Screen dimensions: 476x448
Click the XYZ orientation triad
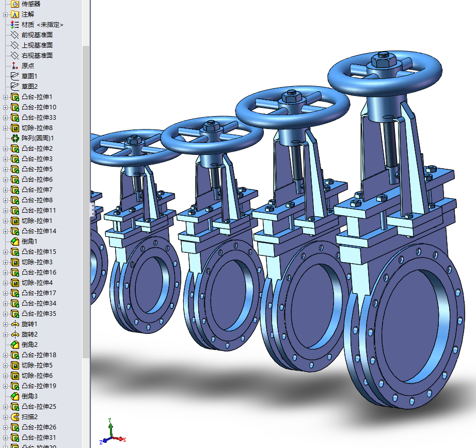pyautogui.click(x=112, y=431)
